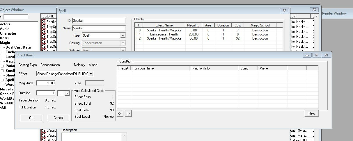Screen dimensions: 353x141
Task: Click the Area field in Effect Item
Action: click(x=94, y=83)
